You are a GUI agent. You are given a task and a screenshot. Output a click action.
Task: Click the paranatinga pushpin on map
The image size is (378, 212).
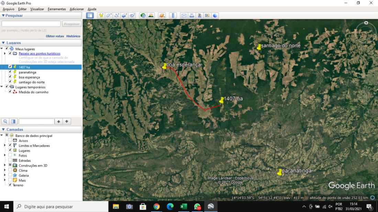[279, 172]
